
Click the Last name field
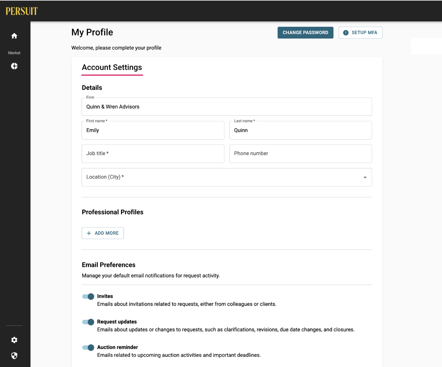coord(301,130)
